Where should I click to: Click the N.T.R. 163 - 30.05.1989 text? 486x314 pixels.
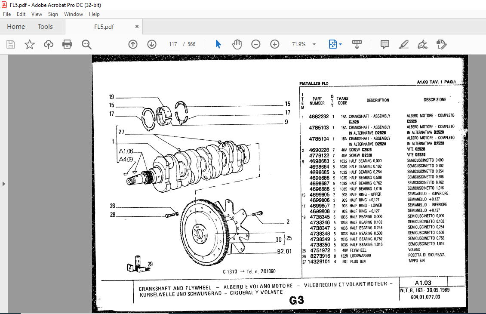(425, 290)
